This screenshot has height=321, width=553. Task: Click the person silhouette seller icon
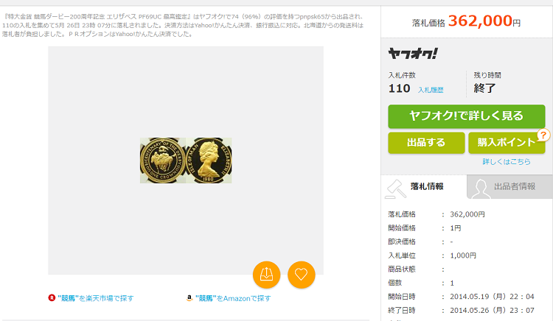pos(480,188)
